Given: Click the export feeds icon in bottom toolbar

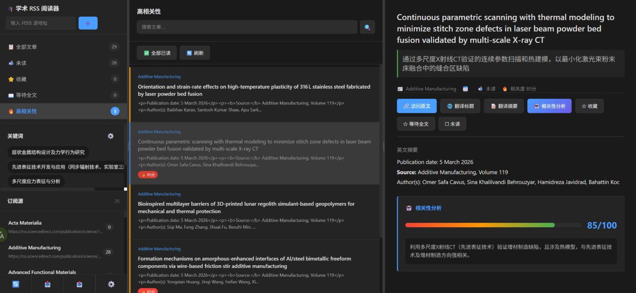Looking at the screenshot, I should click(x=79, y=284).
